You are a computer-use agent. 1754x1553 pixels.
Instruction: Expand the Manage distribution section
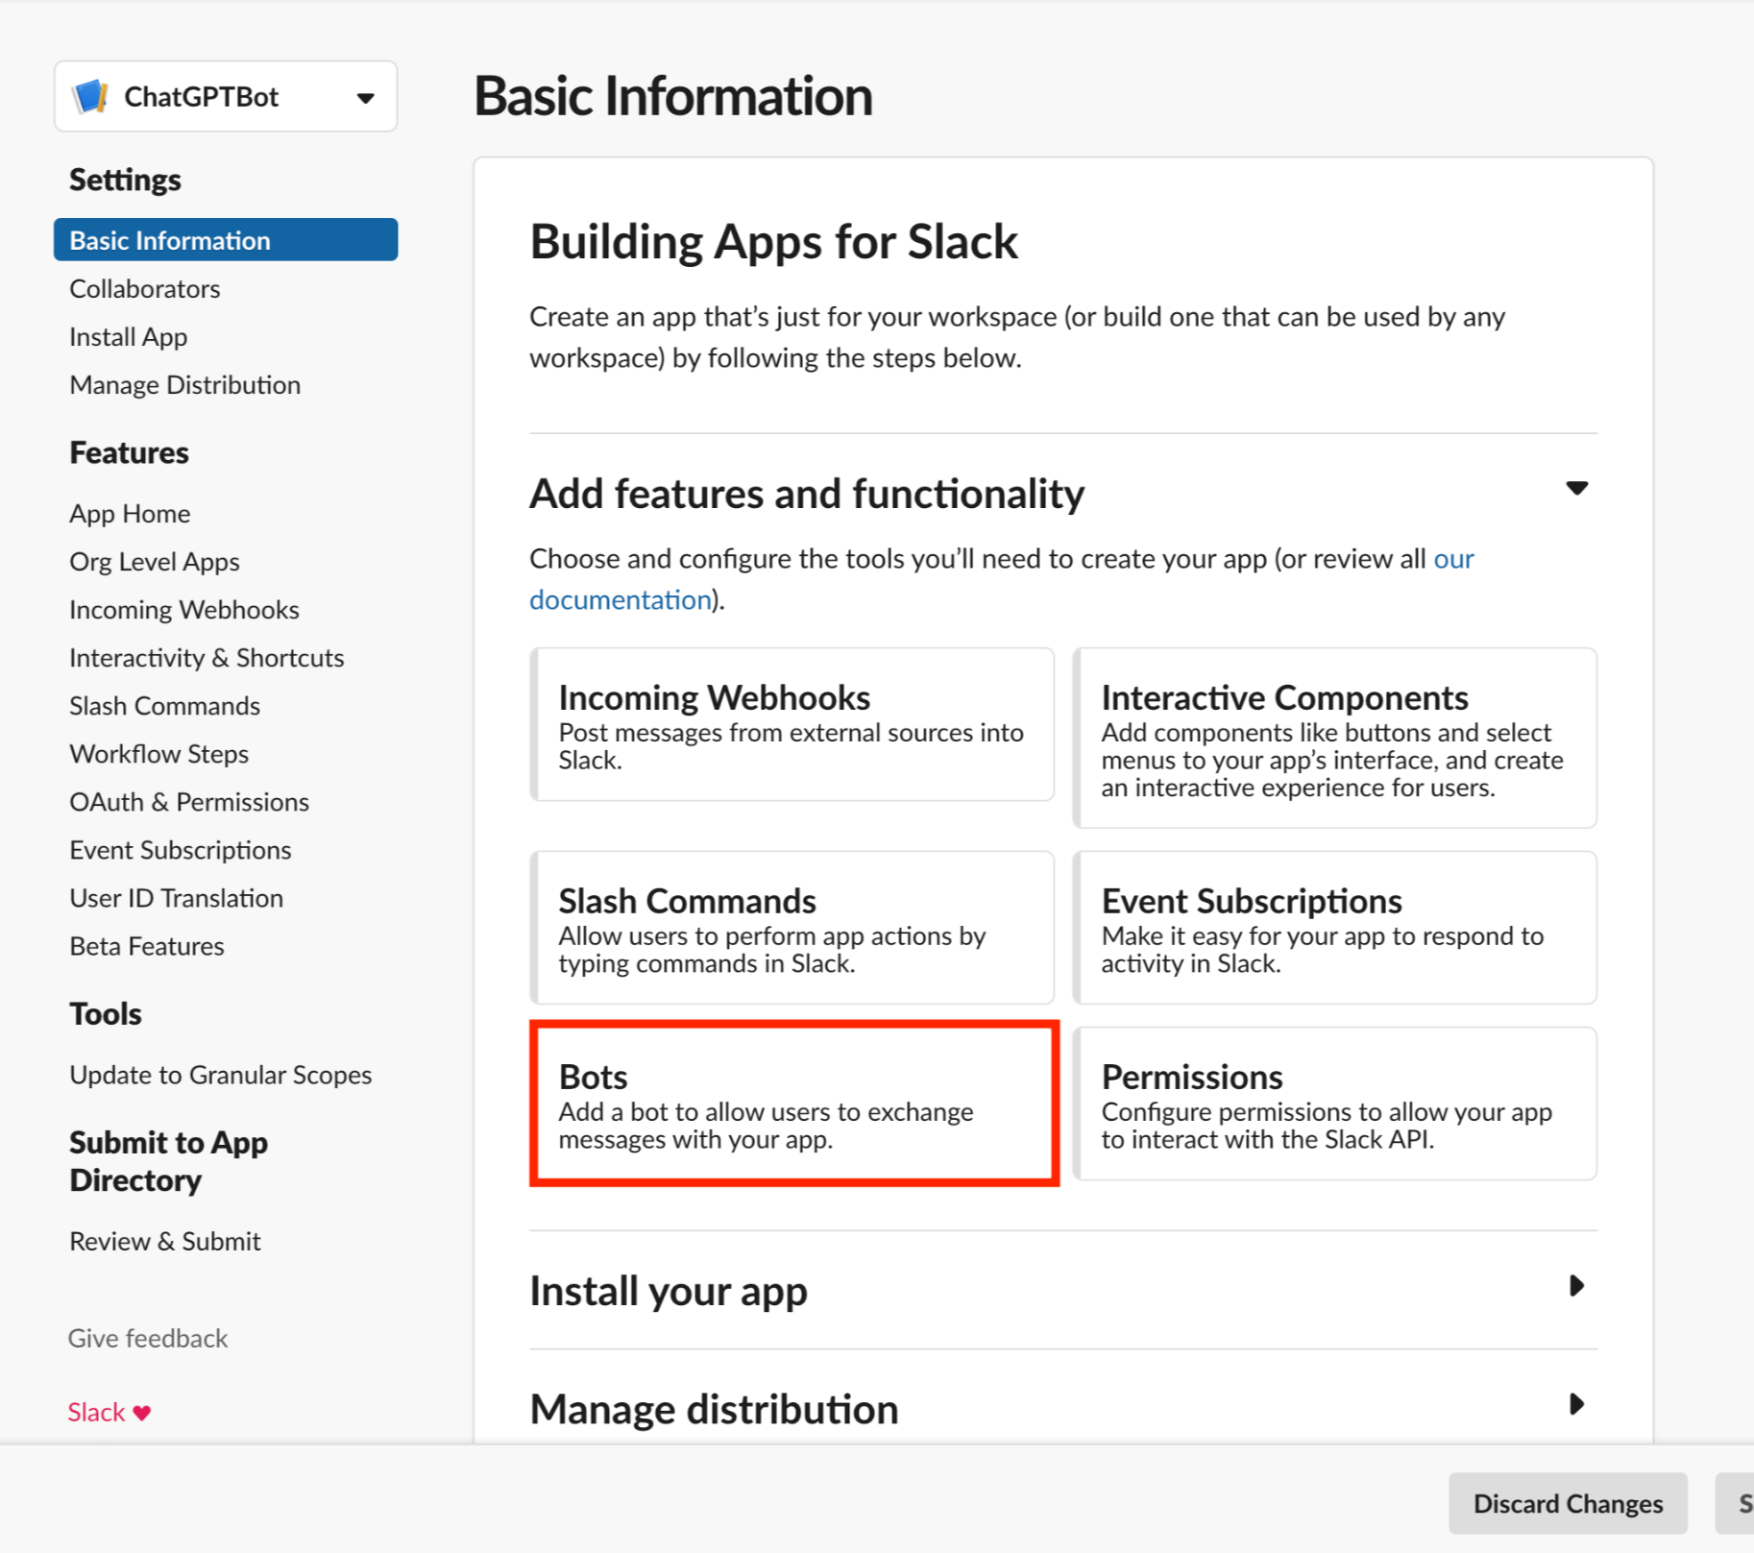point(1576,1404)
